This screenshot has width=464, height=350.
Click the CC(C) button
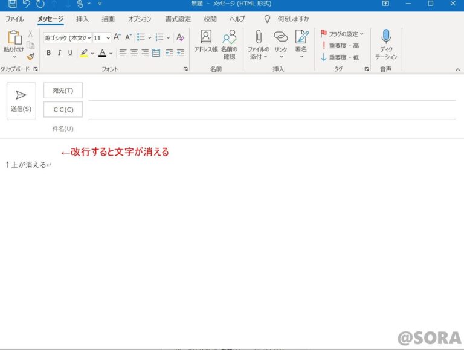click(63, 109)
